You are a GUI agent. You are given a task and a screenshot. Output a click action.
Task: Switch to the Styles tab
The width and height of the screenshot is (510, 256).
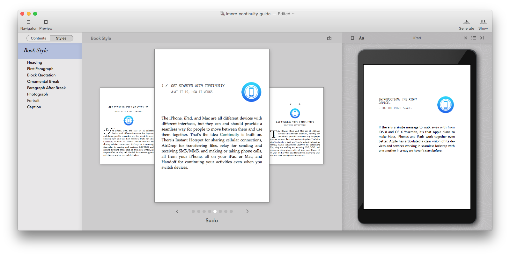pyautogui.click(x=61, y=38)
